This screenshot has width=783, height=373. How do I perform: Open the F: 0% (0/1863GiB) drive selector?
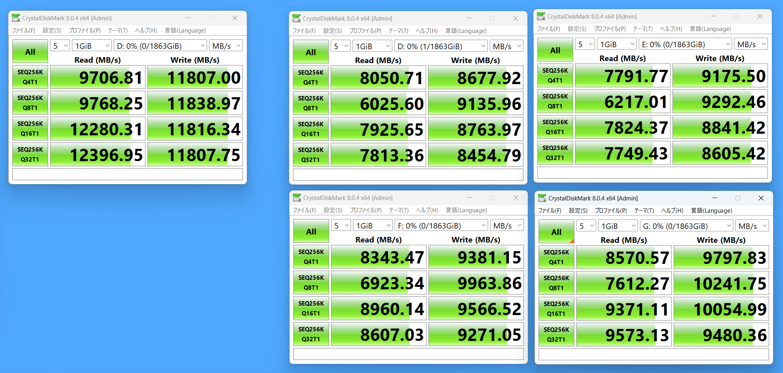coord(442,225)
